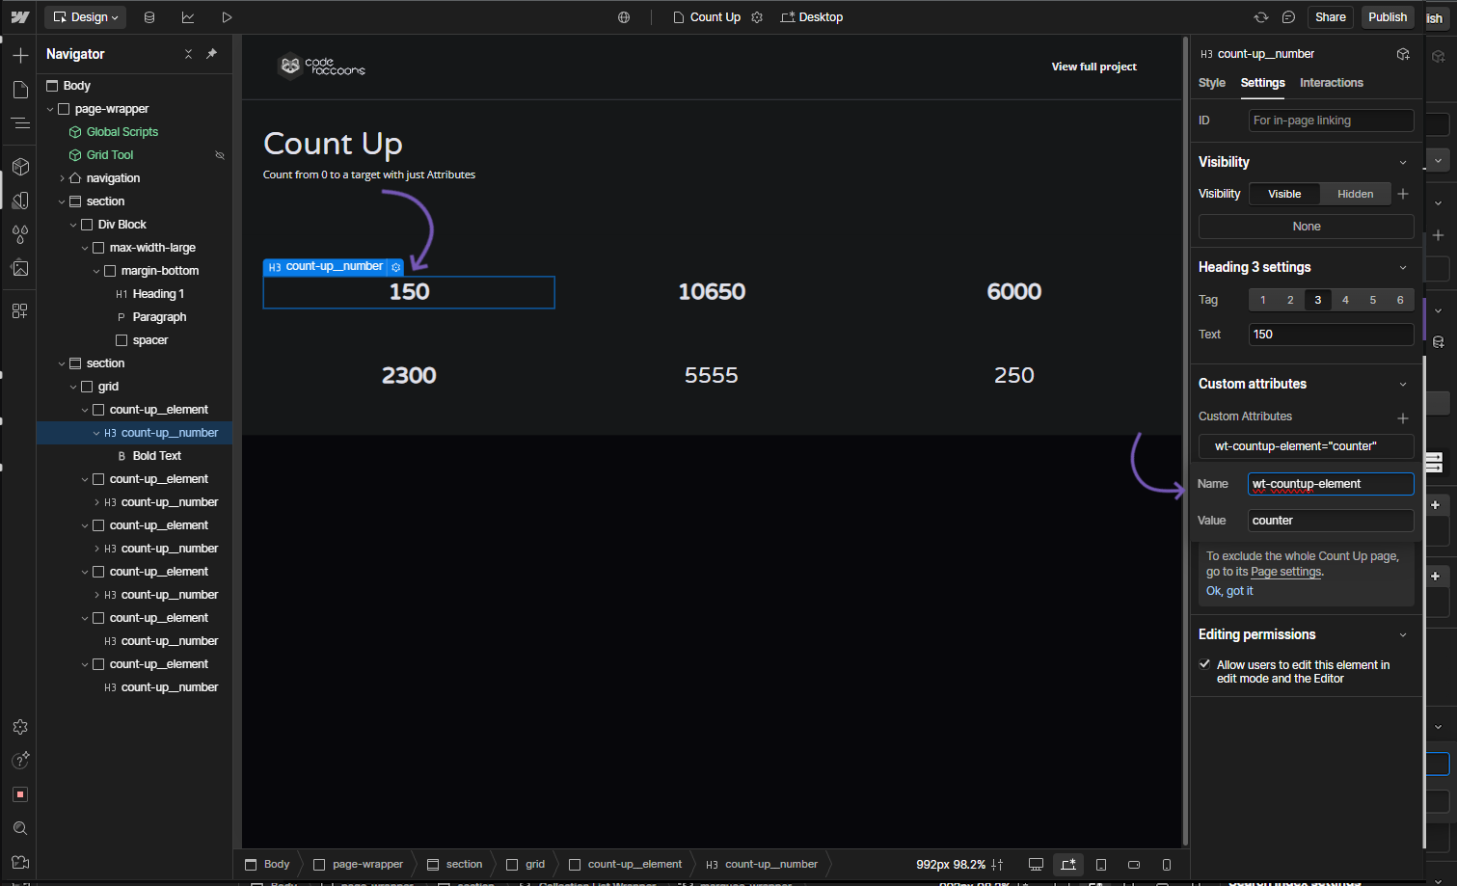1457x886 pixels.
Task: Select heading tag 3
Action: click(1318, 300)
